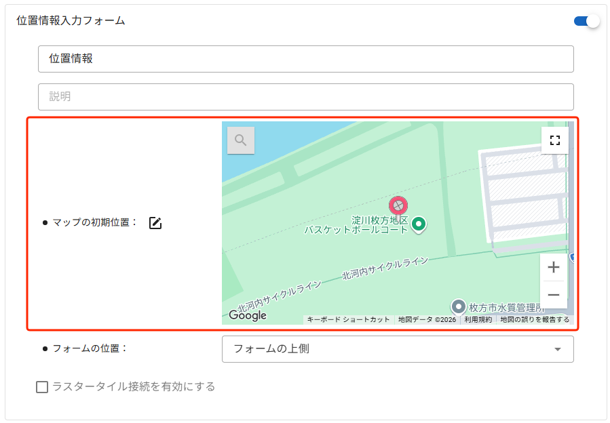Click the red location pin marker
Screen dimensions: 610x423
pos(398,205)
